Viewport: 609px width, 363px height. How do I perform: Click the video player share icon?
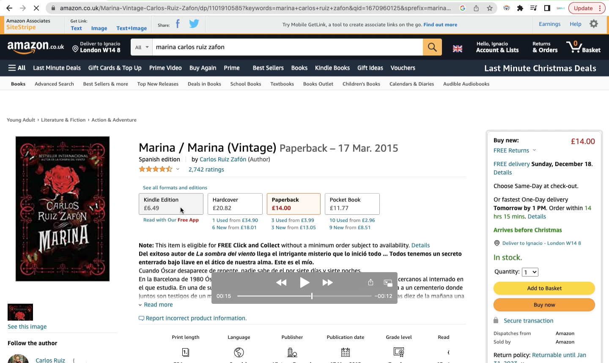point(370,282)
